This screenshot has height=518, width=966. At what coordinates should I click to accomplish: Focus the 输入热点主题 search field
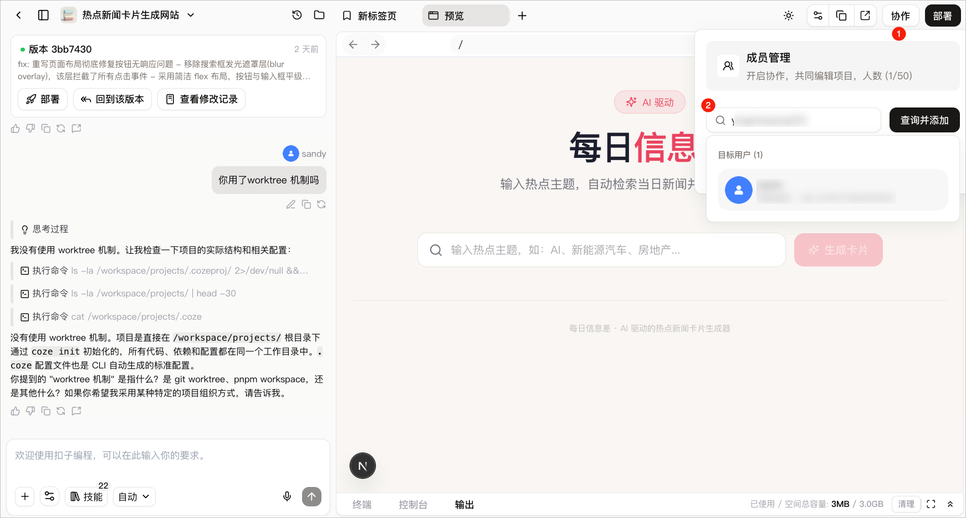click(601, 250)
